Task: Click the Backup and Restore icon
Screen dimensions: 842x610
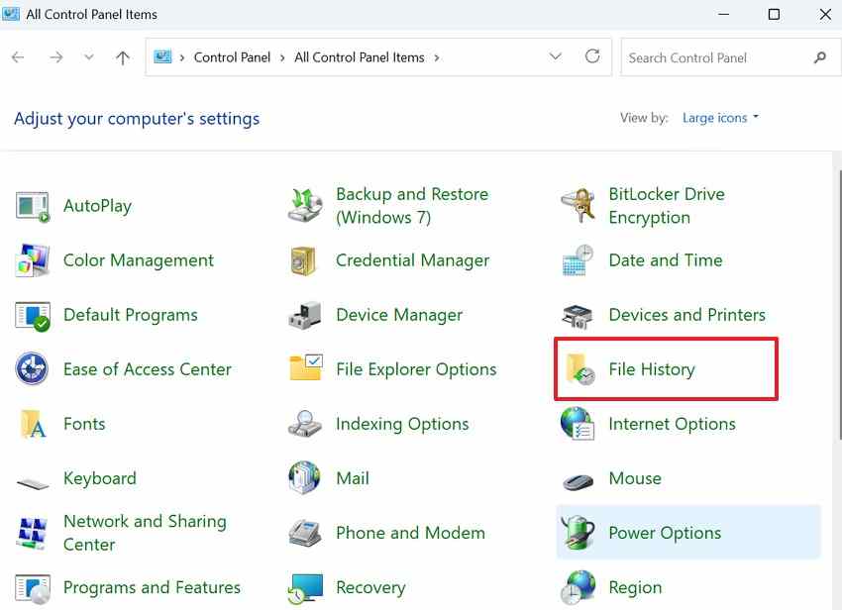Action: pyautogui.click(x=305, y=206)
